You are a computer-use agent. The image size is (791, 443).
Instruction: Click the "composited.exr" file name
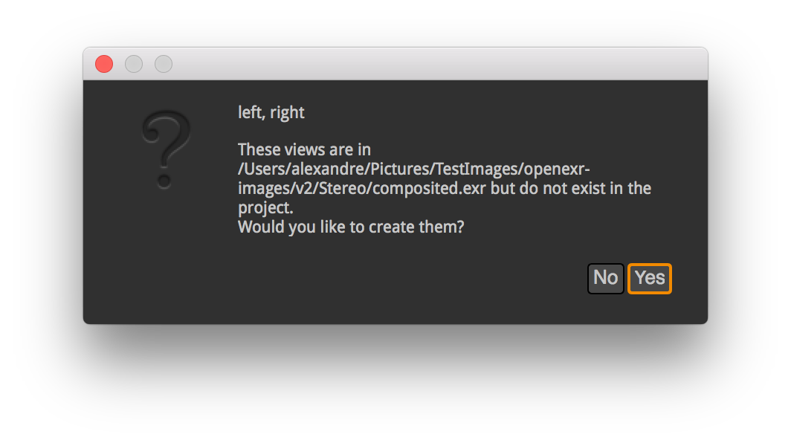click(x=430, y=189)
